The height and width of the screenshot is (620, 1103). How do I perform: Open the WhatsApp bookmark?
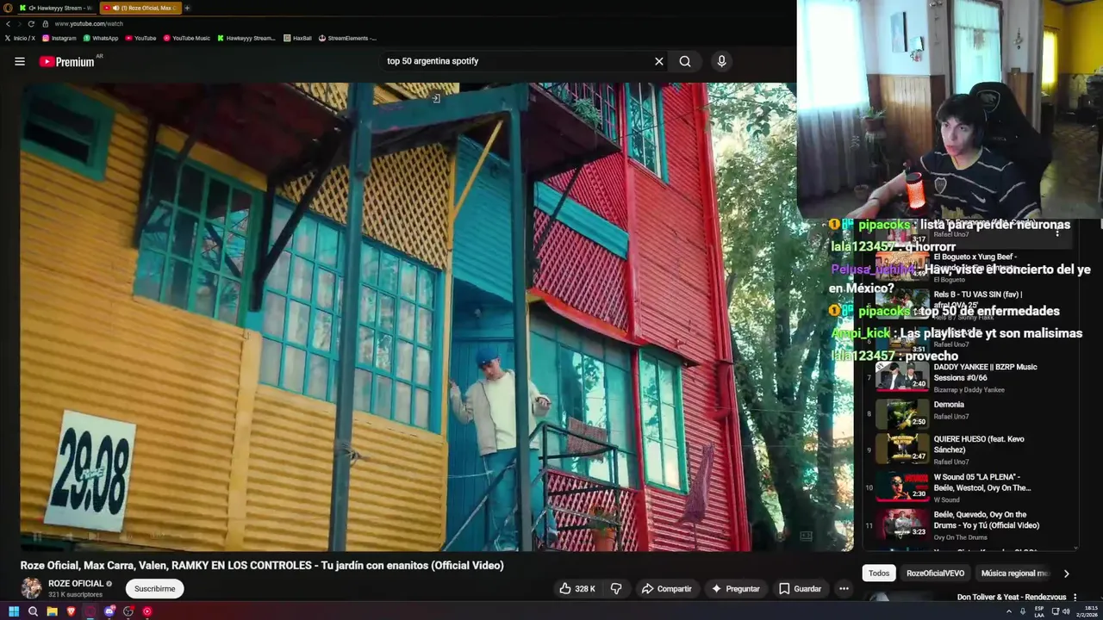pos(101,38)
